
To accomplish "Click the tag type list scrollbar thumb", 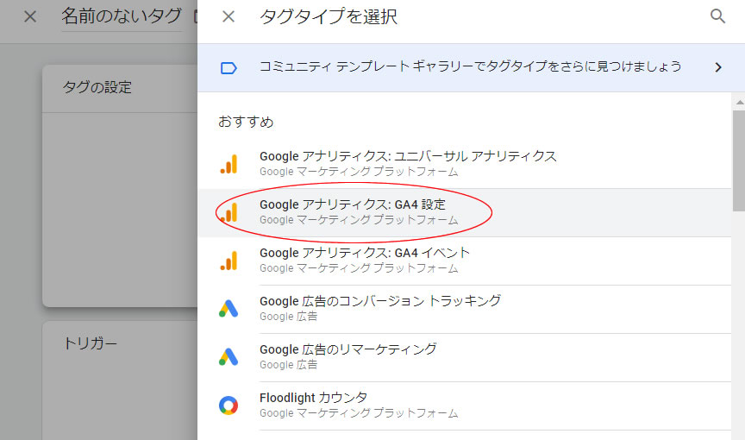I will point(739,160).
